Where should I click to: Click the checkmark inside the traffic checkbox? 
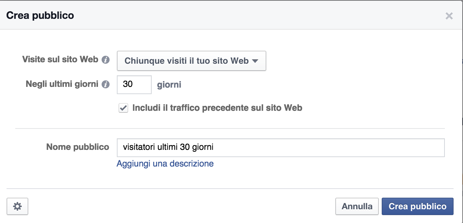coord(123,108)
